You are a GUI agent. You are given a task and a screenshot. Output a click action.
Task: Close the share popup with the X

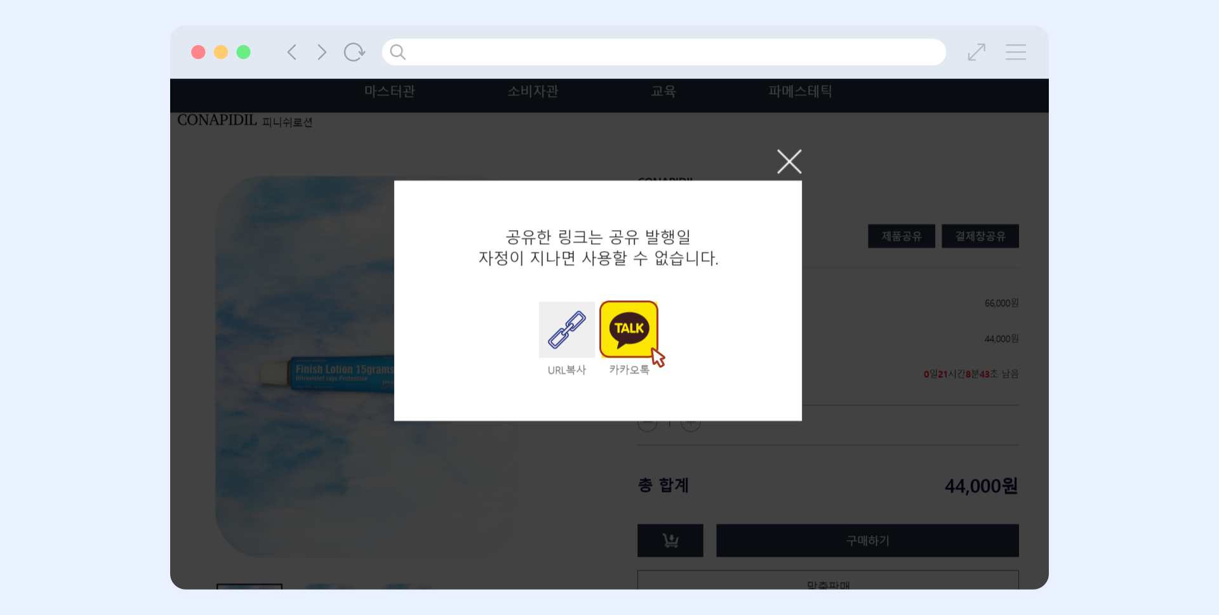tap(789, 162)
